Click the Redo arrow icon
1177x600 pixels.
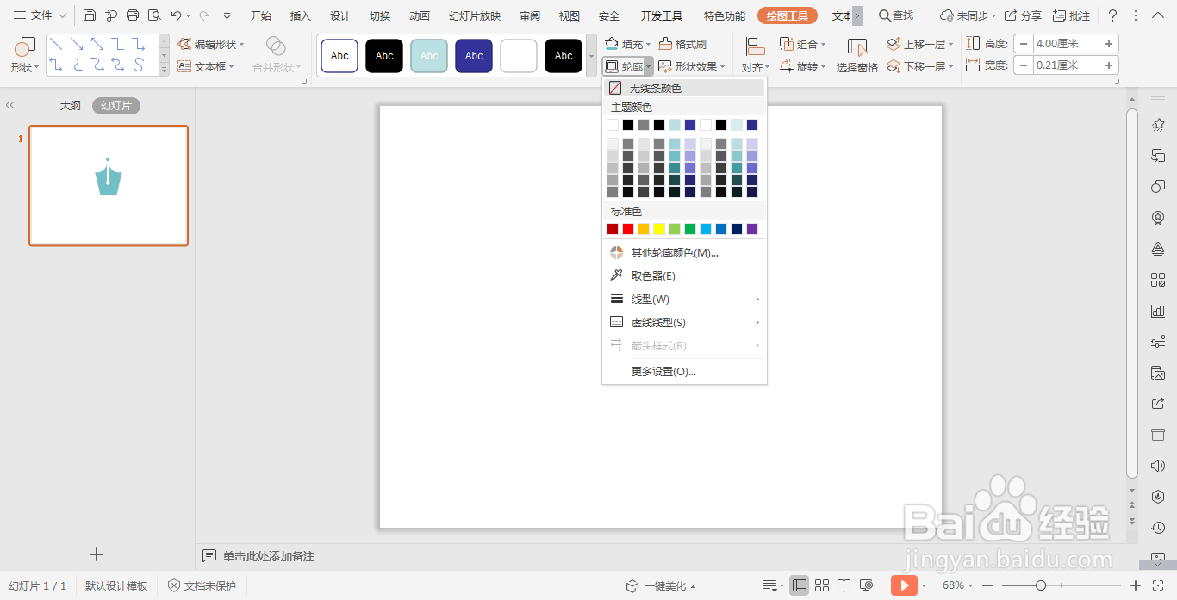(204, 15)
